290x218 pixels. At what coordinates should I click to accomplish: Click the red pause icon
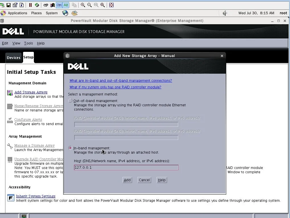(30, 5)
